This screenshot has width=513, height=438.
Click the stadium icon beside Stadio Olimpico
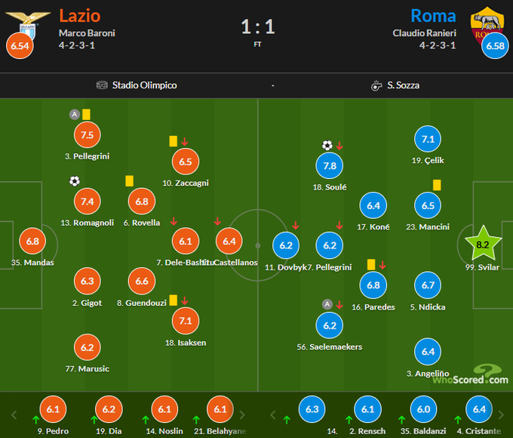103,85
